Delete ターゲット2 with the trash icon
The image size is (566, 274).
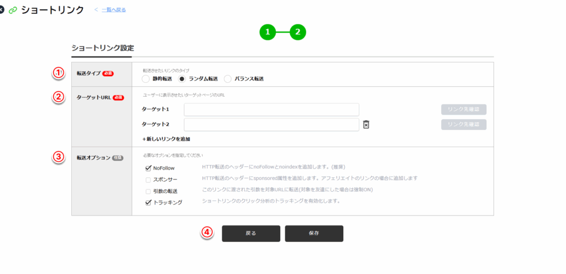pyautogui.click(x=366, y=125)
